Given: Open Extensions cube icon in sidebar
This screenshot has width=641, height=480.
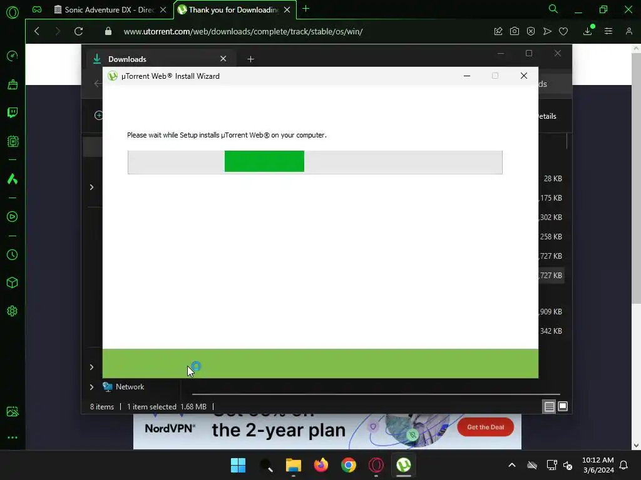Looking at the screenshot, I should tap(13, 283).
